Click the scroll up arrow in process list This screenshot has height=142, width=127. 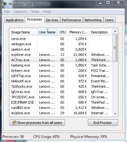click(115, 31)
